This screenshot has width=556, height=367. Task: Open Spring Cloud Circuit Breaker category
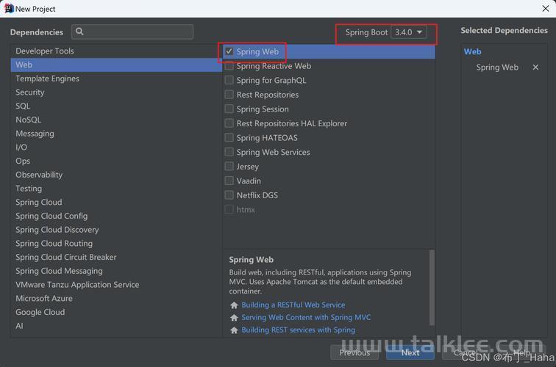point(116,258)
